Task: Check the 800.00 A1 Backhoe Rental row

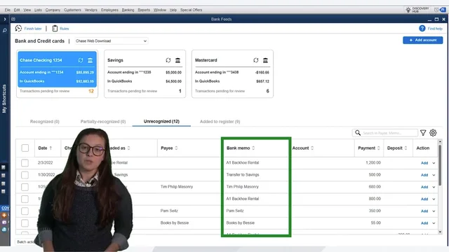Action: coord(25,199)
